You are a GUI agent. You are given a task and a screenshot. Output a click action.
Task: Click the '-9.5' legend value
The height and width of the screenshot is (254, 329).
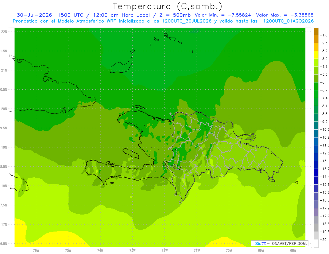tap(324, 122)
